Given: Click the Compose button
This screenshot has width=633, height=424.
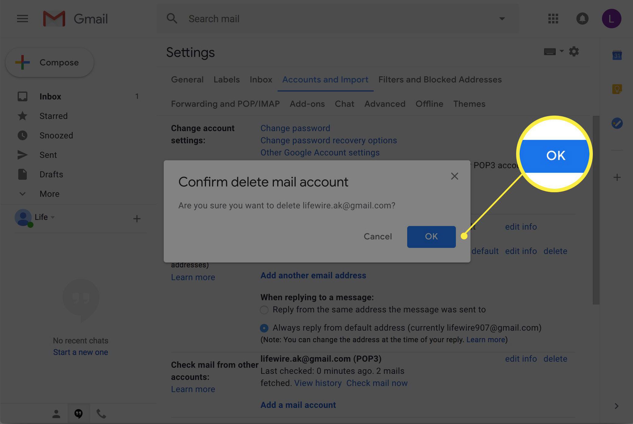Looking at the screenshot, I should click(x=50, y=62).
